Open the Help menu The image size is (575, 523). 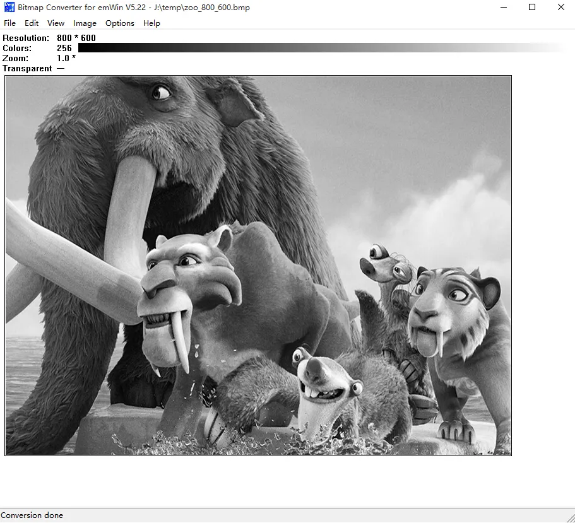[151, 23]
